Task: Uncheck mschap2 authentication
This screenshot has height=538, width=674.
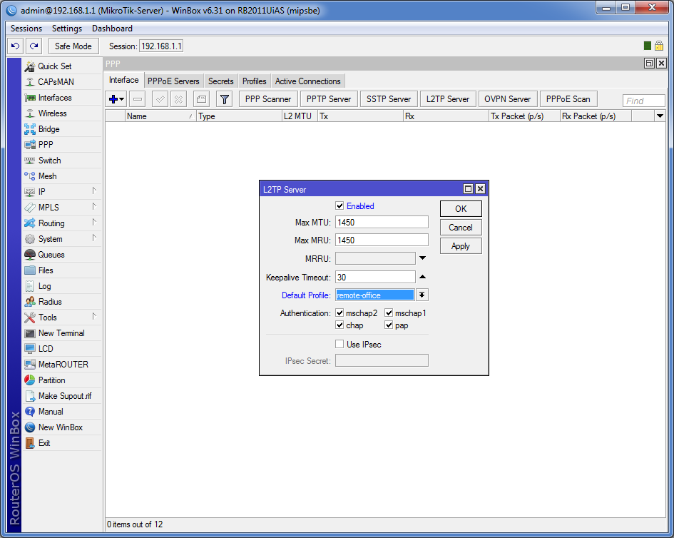Action: tap(339, 313)
